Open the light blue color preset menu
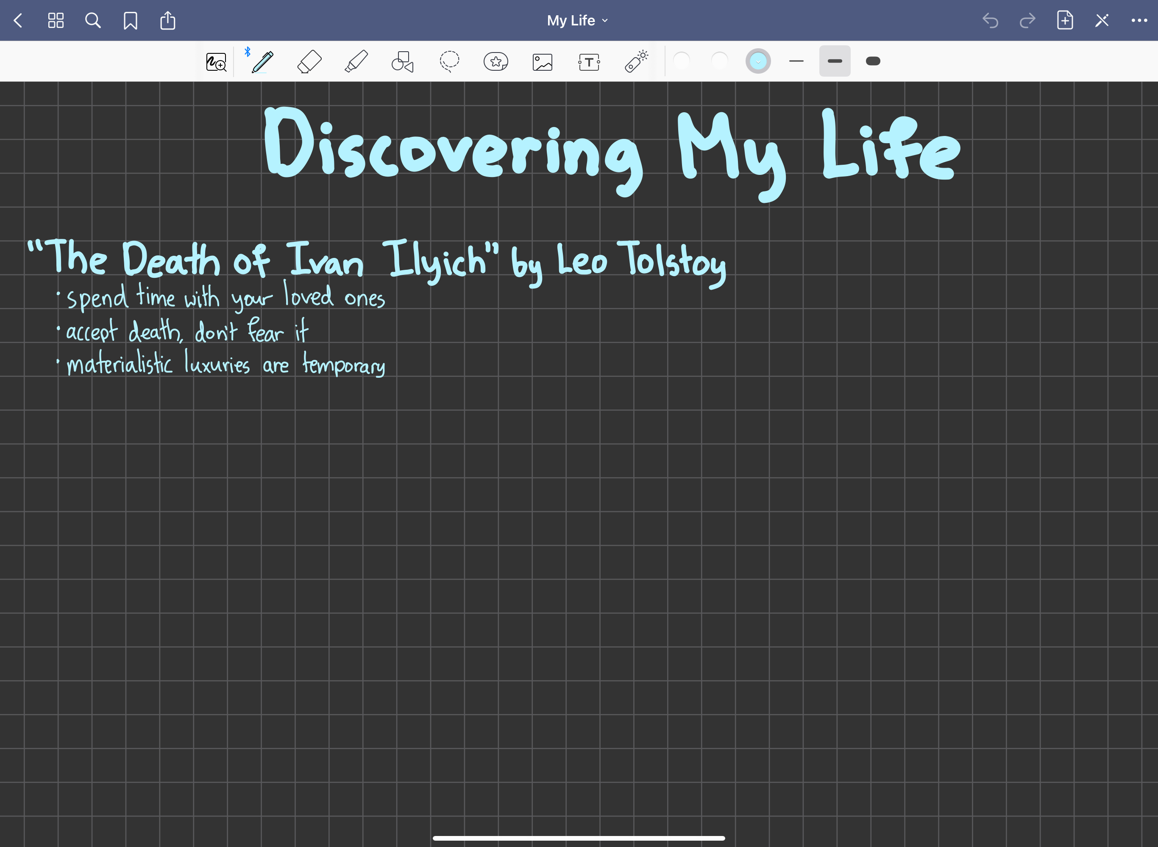Viewport: 1158px width, 847px height. coord(758,61)
